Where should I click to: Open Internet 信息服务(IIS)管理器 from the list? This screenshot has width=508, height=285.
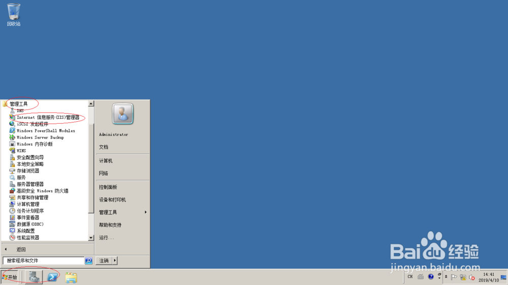(x=45, y=118)
